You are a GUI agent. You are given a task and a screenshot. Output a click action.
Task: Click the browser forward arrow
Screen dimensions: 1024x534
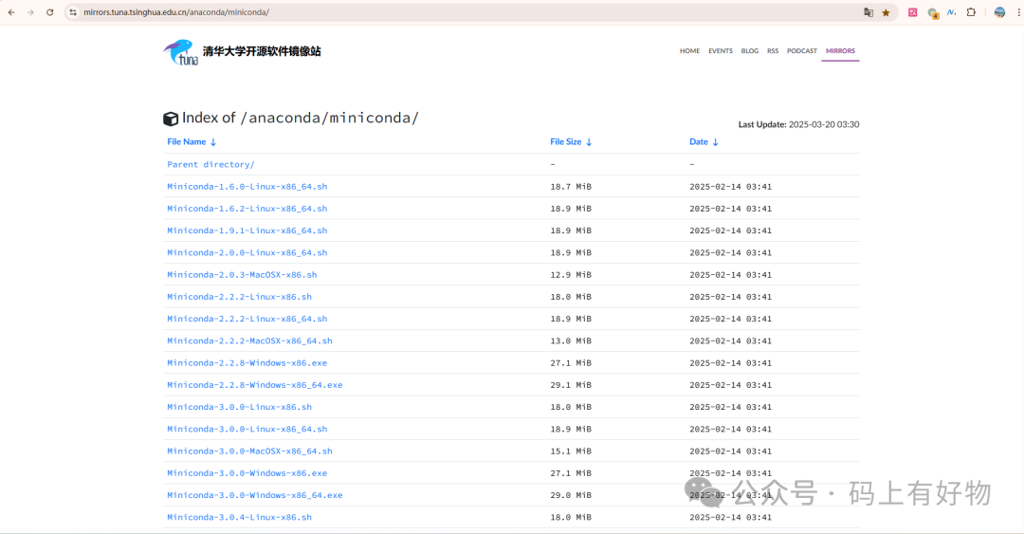tap(30, 12)
